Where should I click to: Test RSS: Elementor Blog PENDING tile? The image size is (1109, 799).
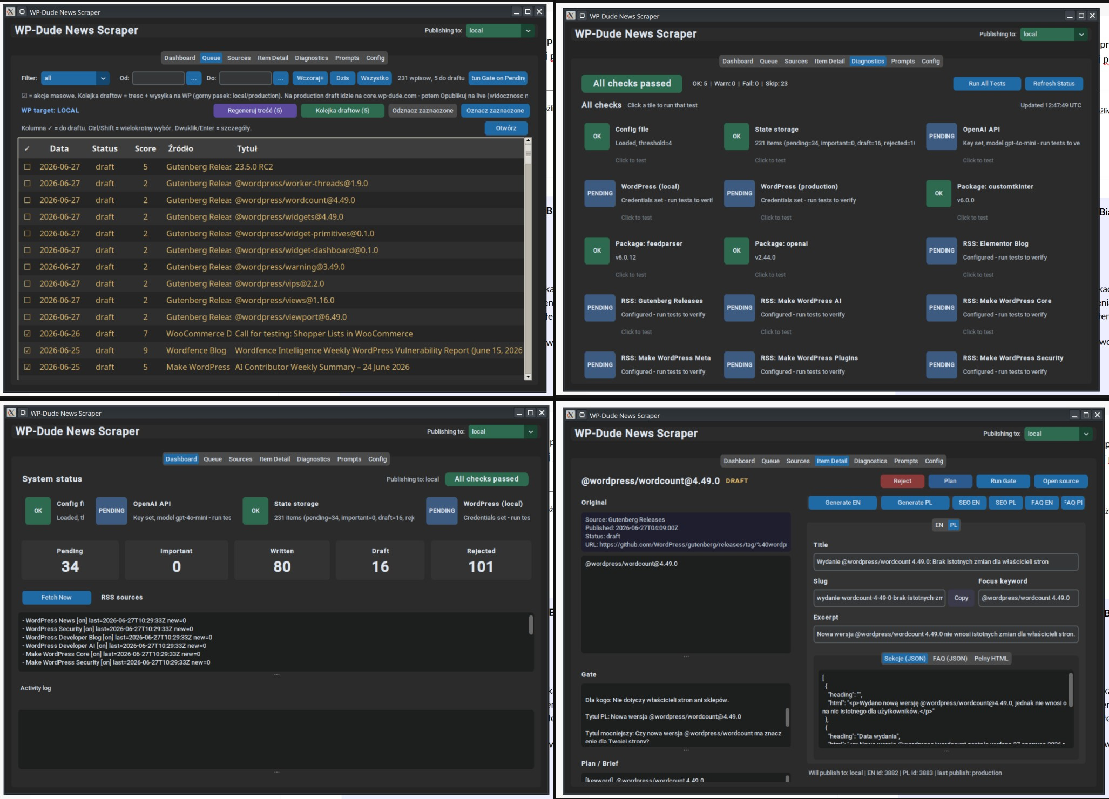pos(942,250)
